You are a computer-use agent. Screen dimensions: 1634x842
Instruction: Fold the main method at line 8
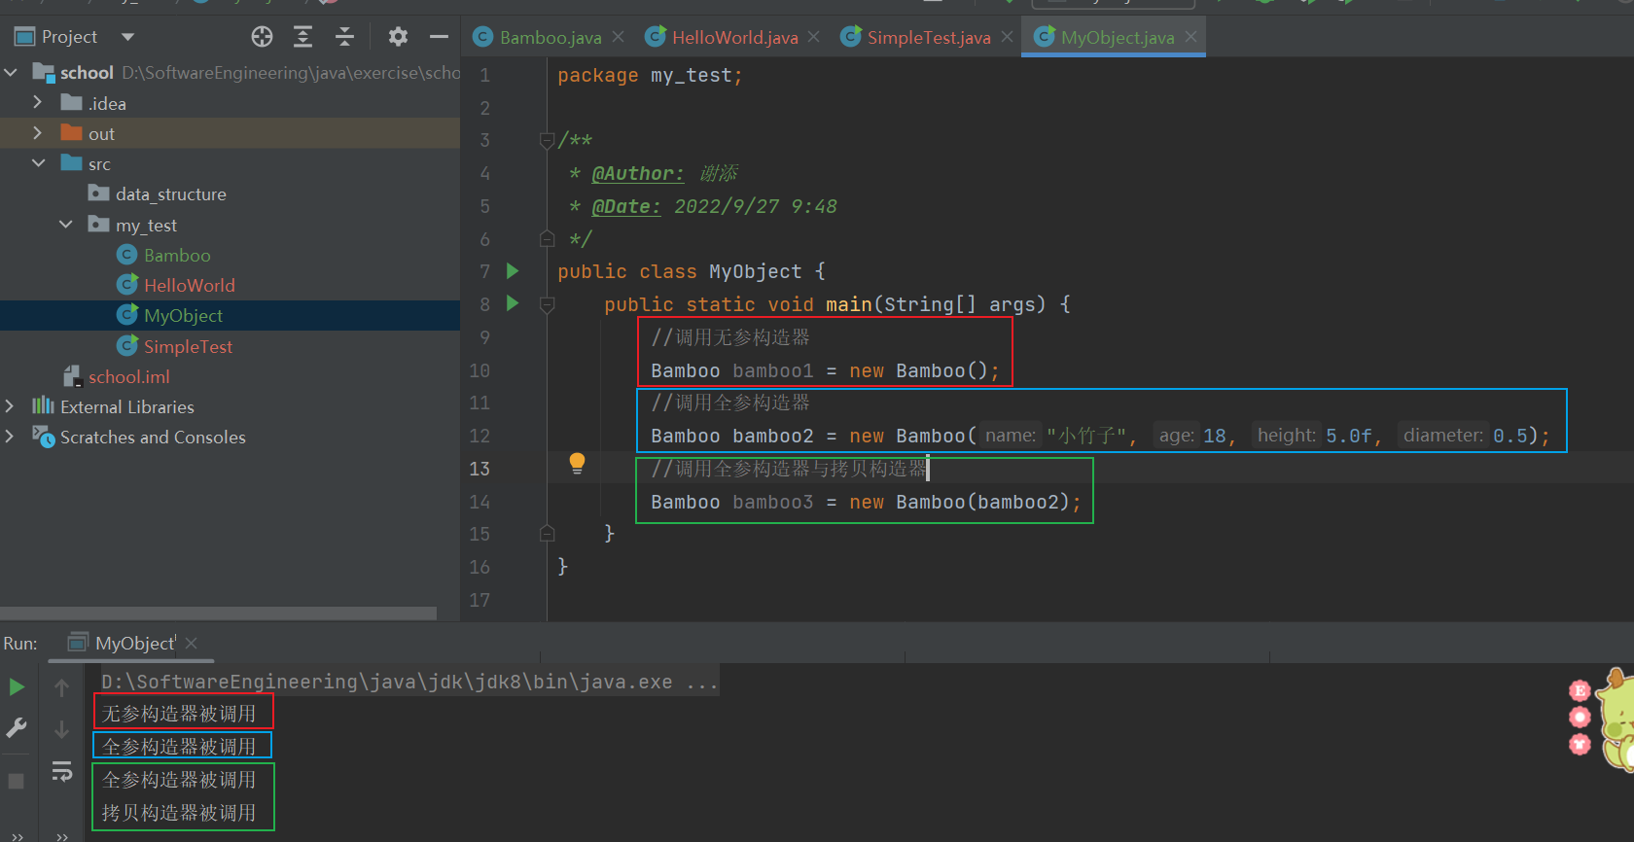coord(547,304)
